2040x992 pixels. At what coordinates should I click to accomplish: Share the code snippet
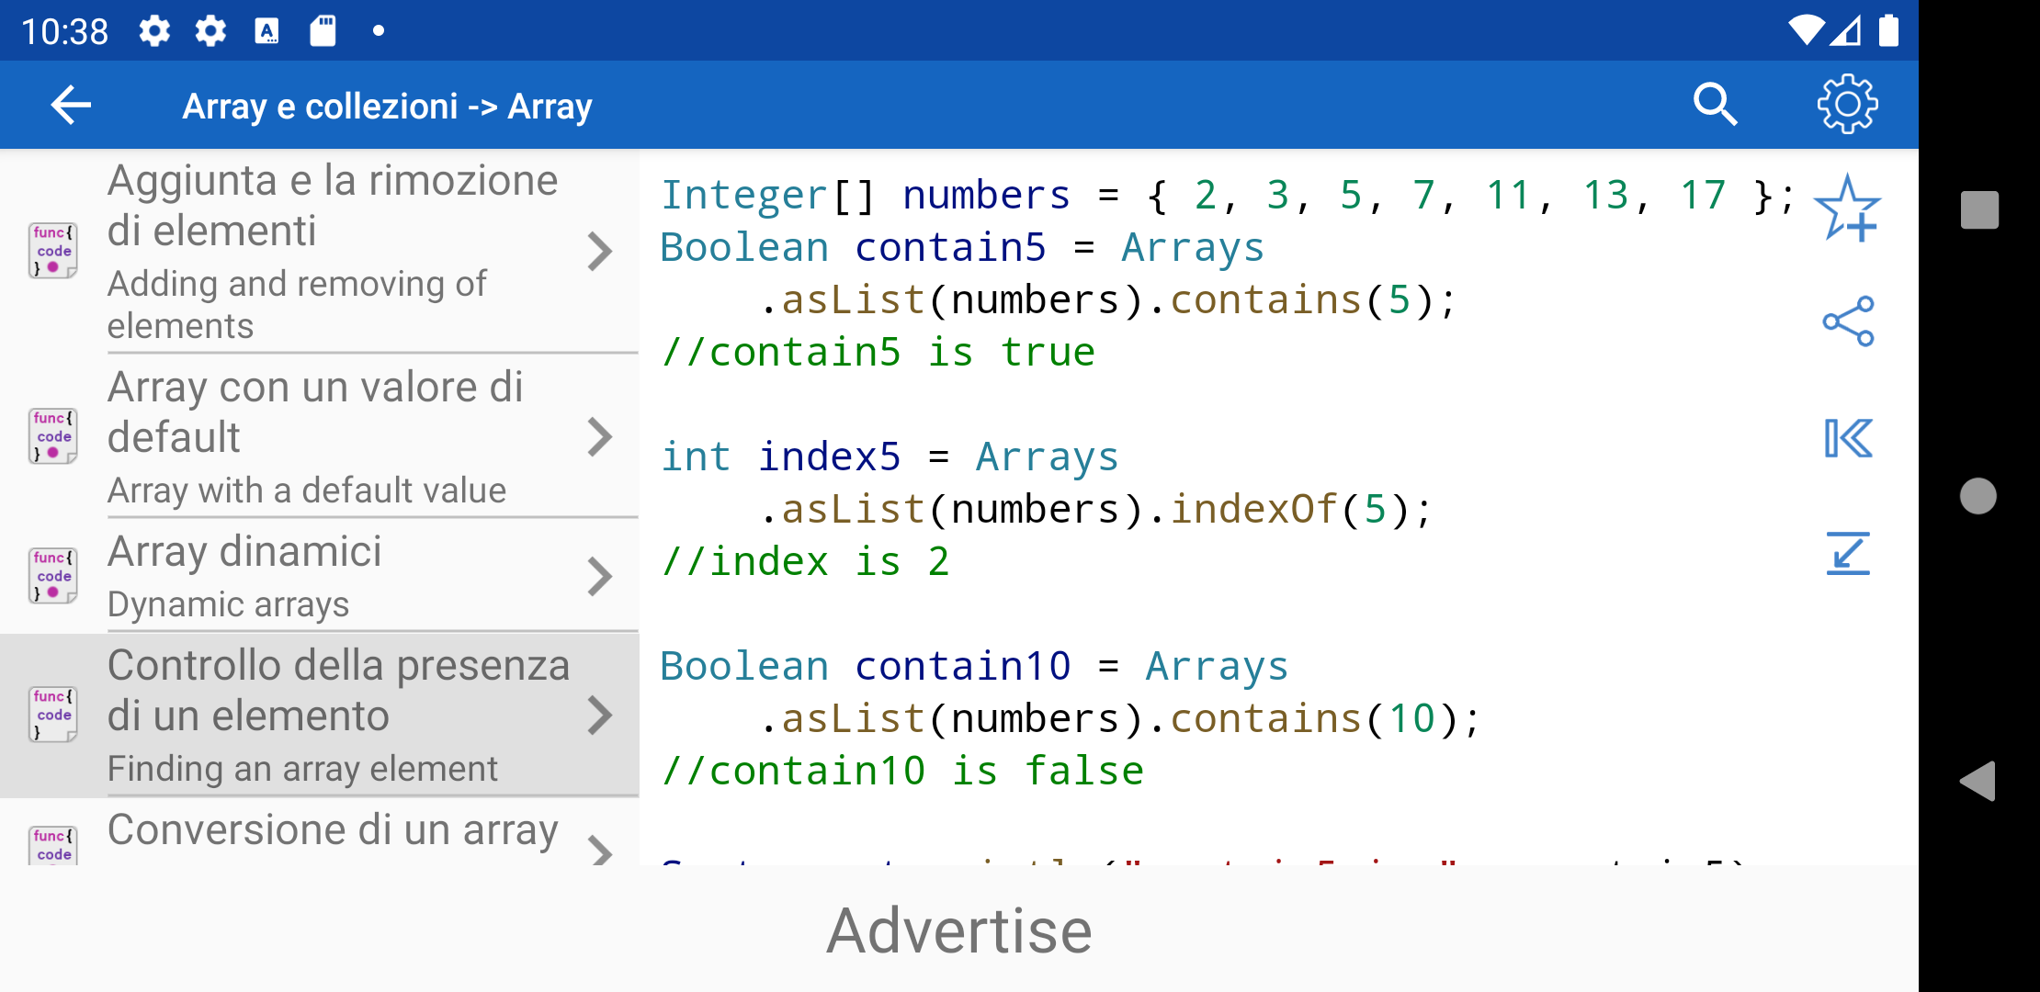coord(1847,321)
